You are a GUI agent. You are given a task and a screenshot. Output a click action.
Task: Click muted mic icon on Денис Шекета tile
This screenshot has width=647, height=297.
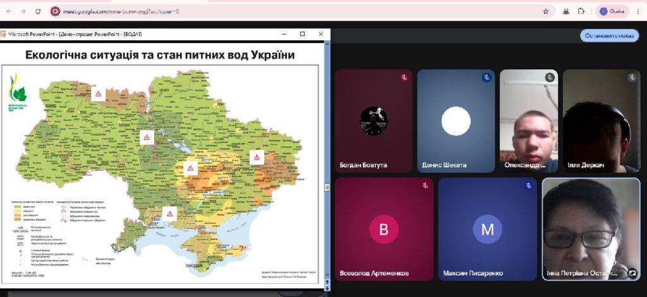[487, 78]
